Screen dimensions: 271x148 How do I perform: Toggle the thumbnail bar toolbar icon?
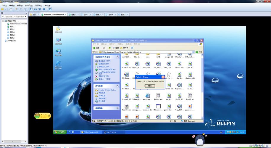point(36,9)
